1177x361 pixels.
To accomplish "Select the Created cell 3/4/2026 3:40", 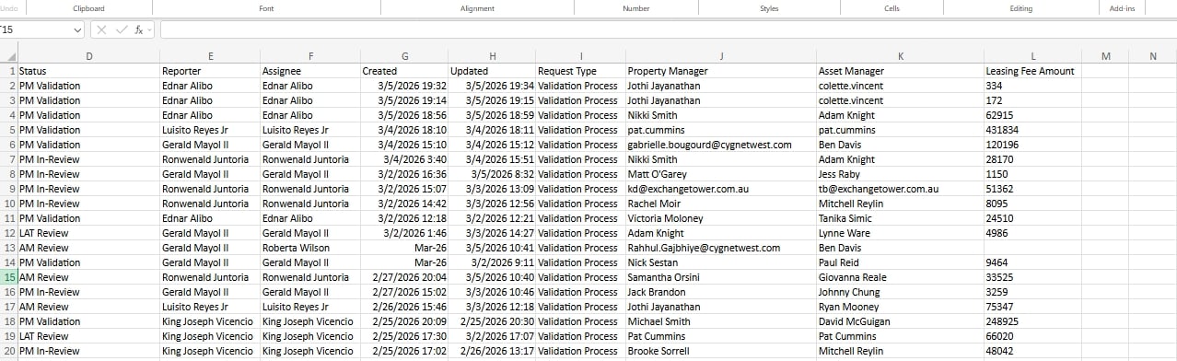I will [404, 159].
